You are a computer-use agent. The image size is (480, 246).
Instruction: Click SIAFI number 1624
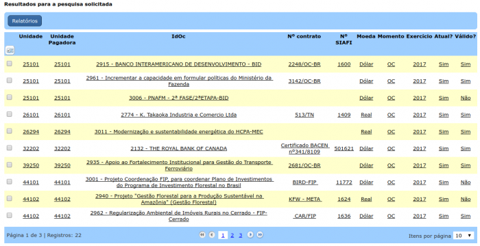tap(344, 199)
